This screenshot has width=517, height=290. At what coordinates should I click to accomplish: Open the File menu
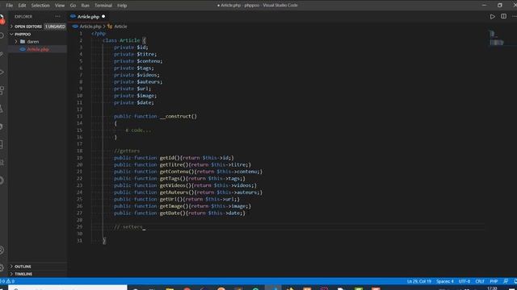[9, 6]
